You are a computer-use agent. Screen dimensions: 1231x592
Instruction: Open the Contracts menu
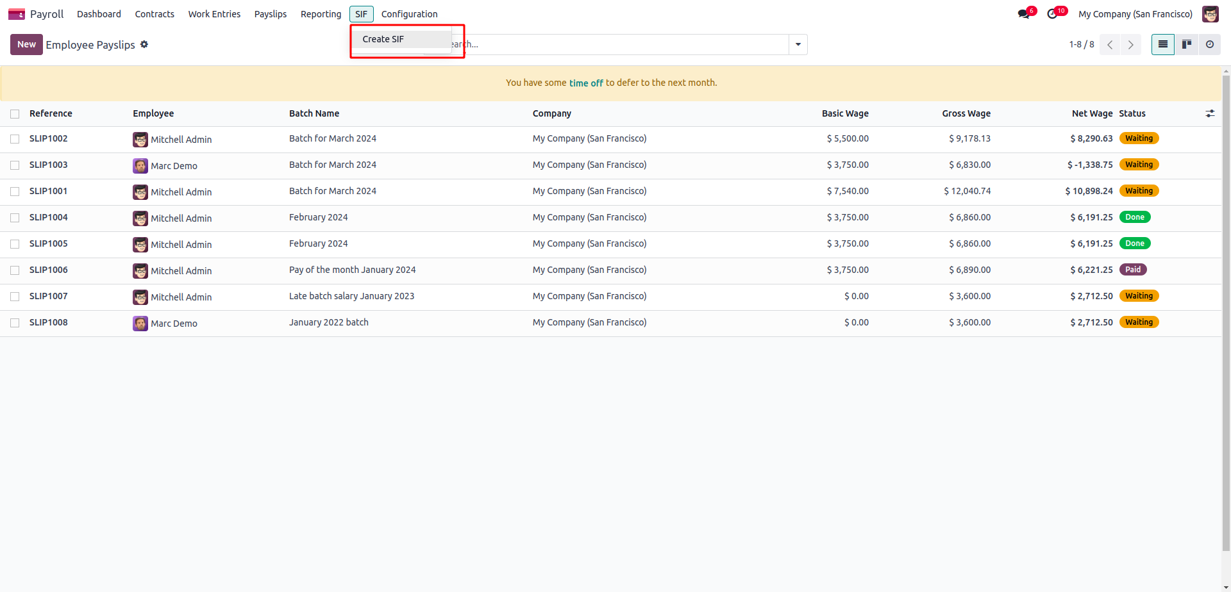coord(155,14)
